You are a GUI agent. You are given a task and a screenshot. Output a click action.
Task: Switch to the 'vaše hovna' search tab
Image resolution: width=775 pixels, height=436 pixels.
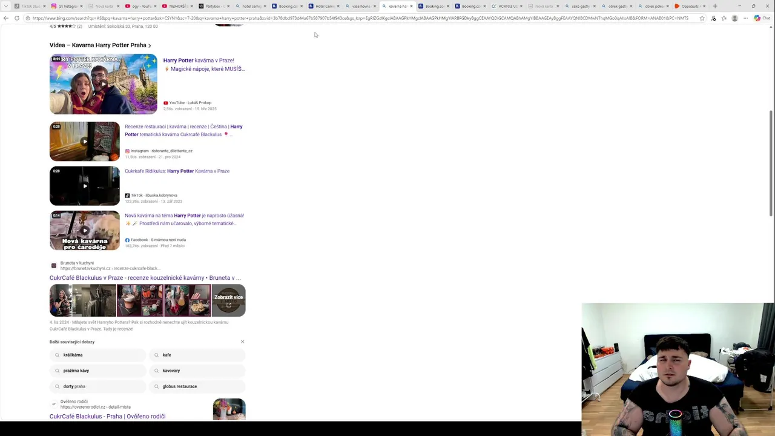(x=360, y=6)
